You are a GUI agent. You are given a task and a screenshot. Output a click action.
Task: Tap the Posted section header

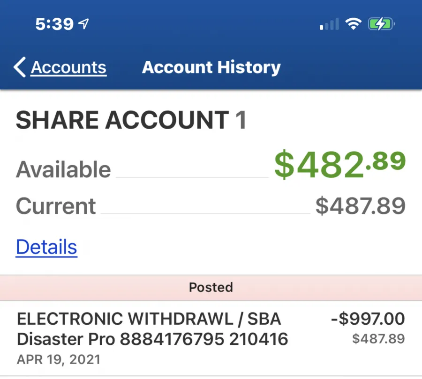211,287
